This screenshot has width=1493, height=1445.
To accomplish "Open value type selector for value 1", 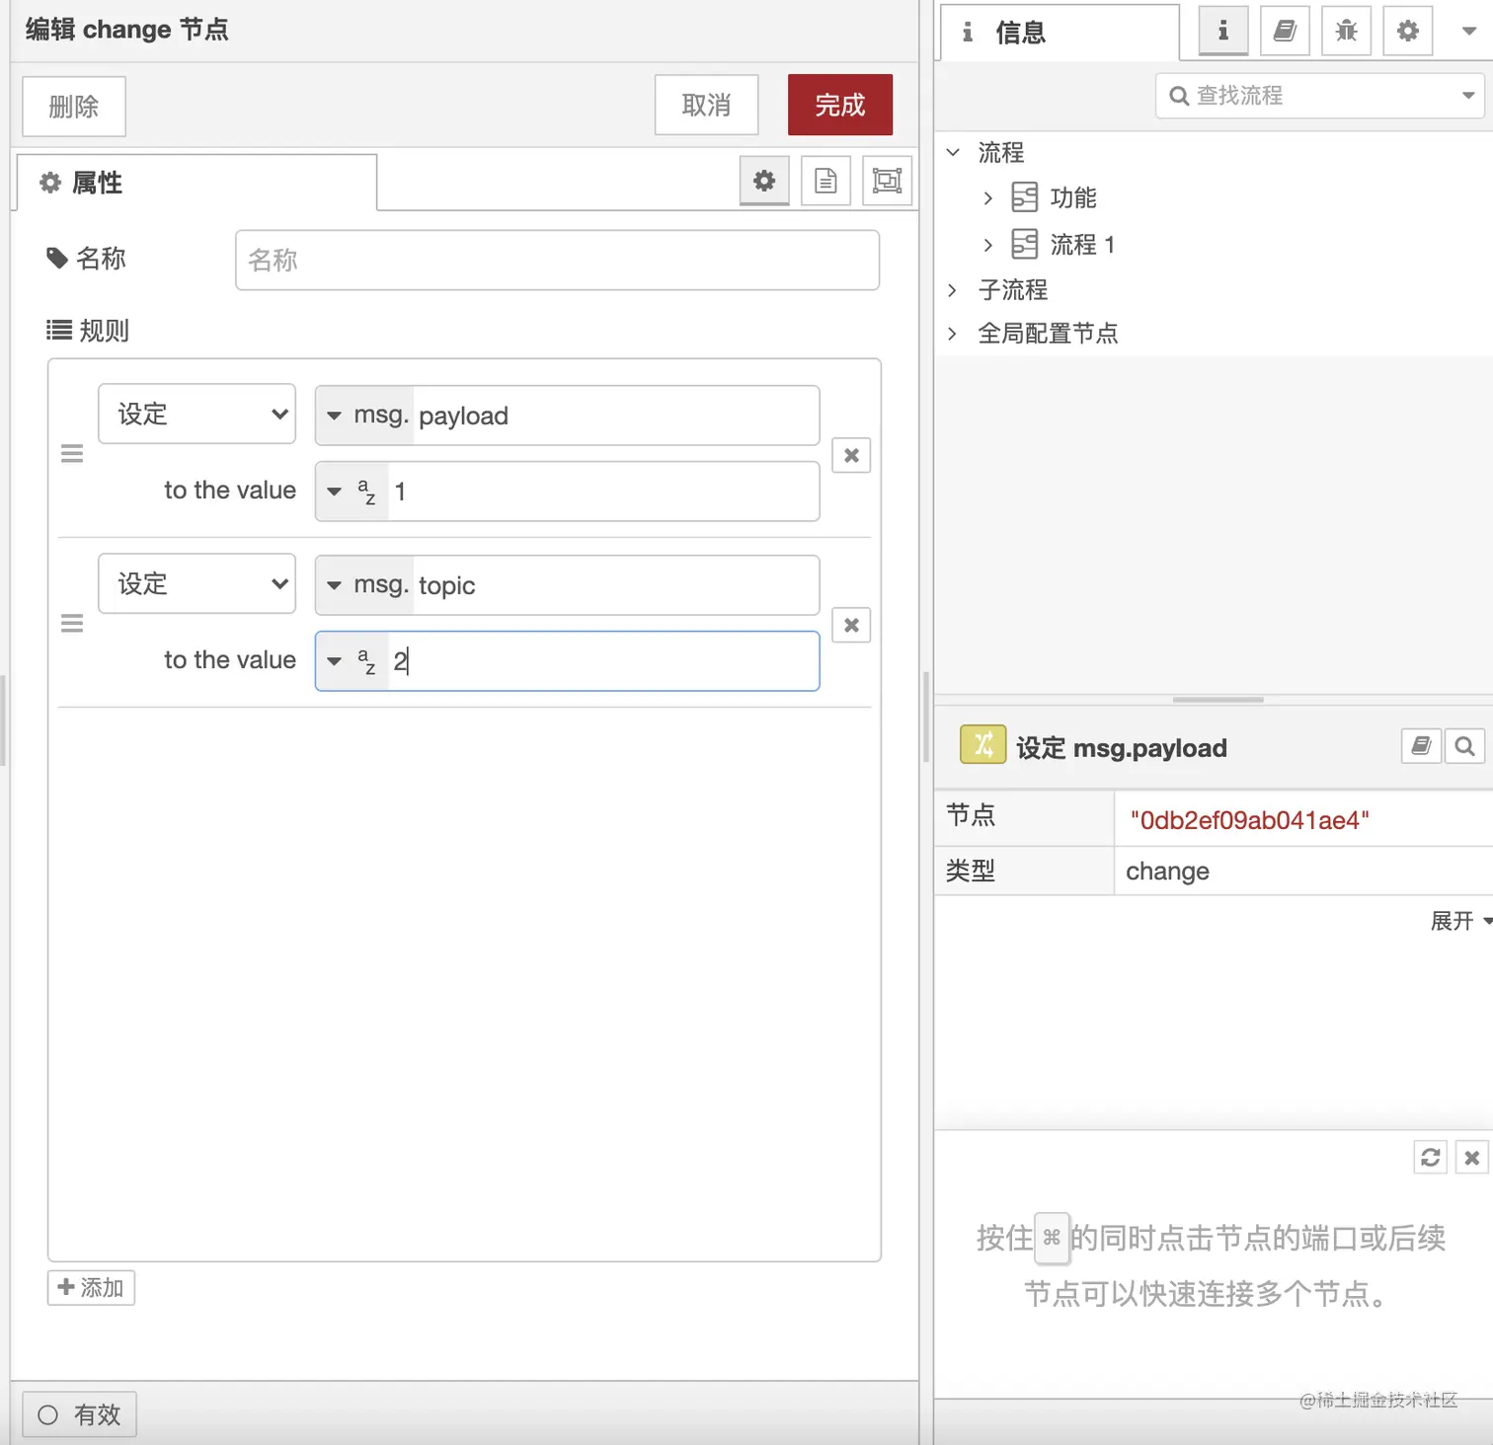I will pos(352,492).
